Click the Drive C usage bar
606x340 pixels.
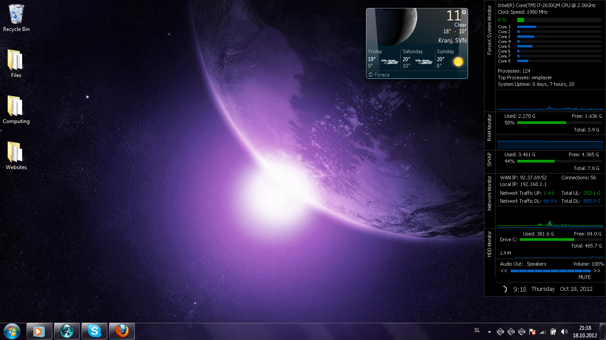[x=561, y=240]
